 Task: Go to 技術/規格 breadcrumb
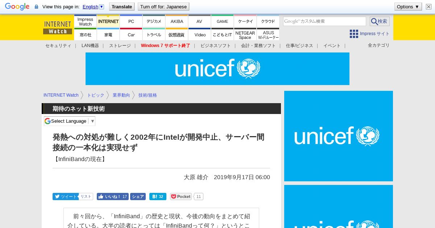pyautogui.click(x=148, y=95)
